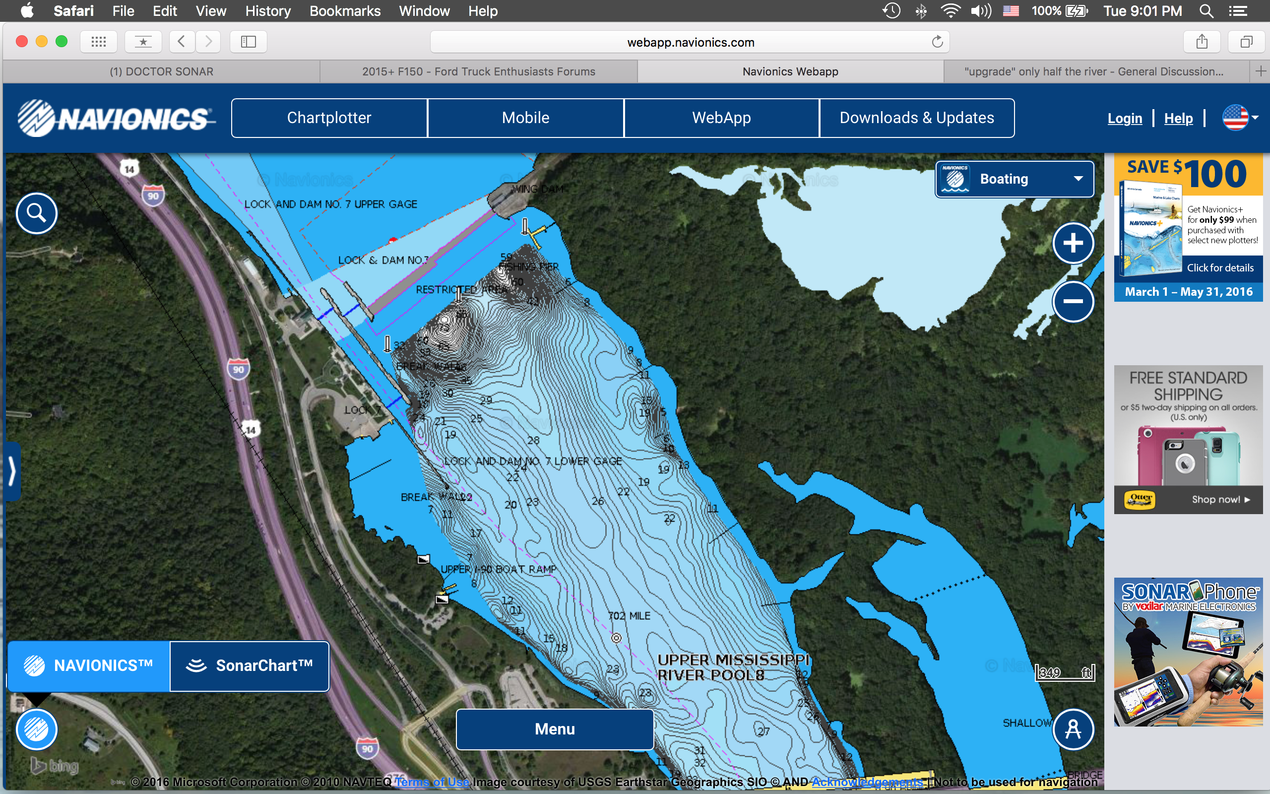This screenshot has width=1270, height=794.
Task: Go back with Safari back arrow
Action: pos(182,42)
